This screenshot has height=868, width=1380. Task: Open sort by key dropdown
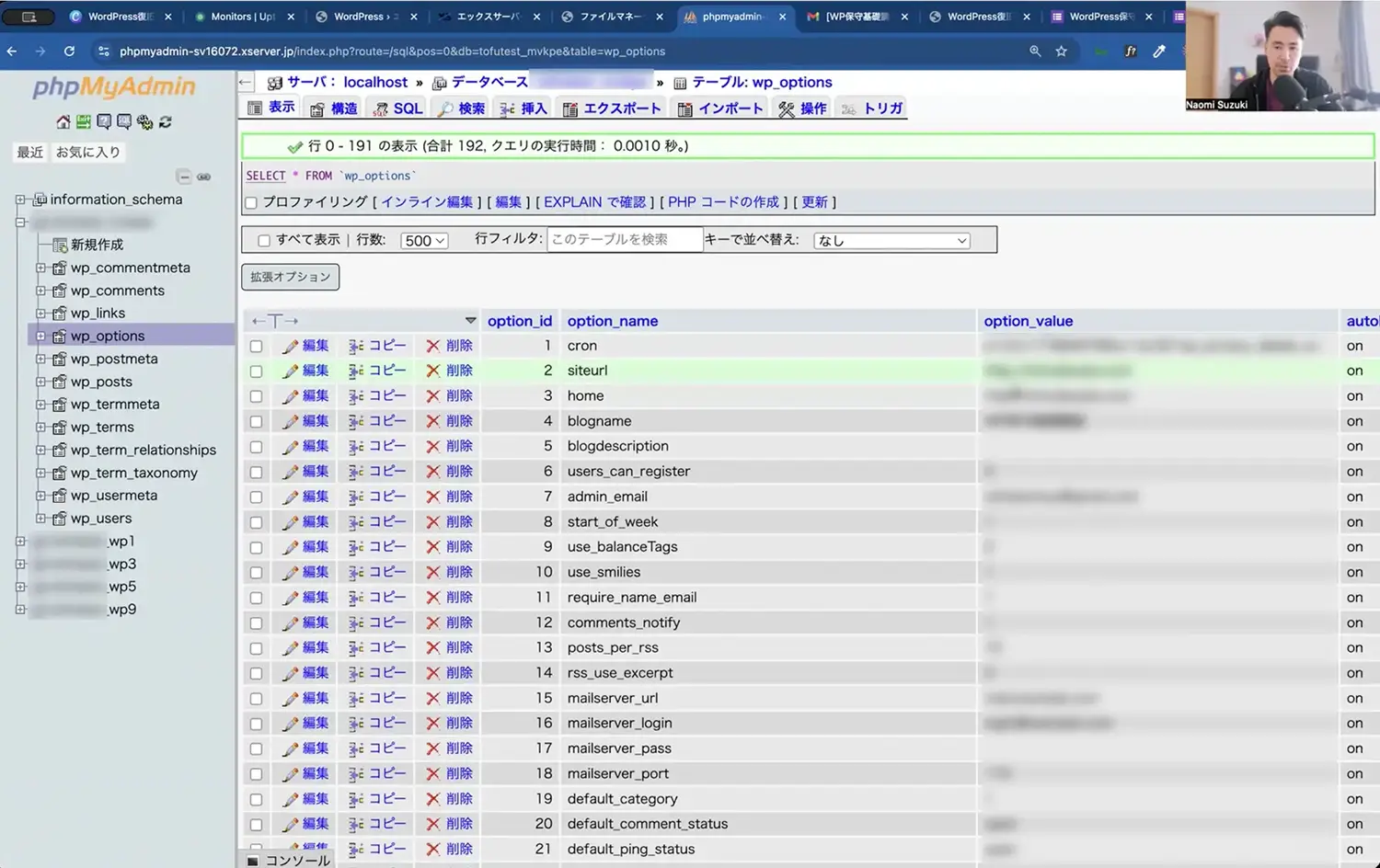[891, 241]
